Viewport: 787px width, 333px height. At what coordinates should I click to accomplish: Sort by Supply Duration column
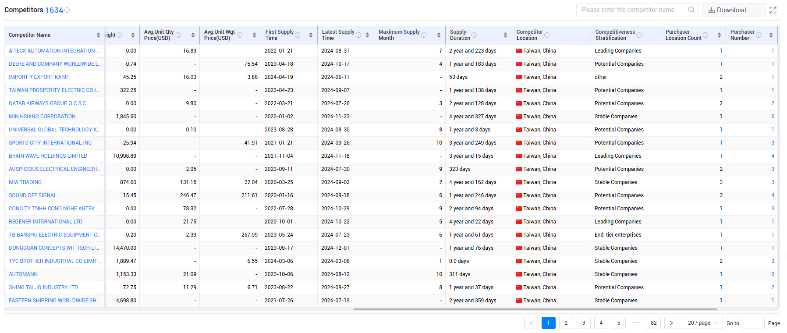point(505,35)
